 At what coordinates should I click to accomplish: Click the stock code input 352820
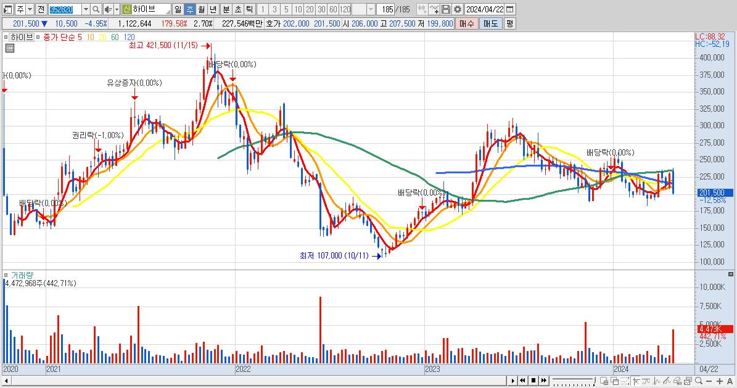click(65, 9)
